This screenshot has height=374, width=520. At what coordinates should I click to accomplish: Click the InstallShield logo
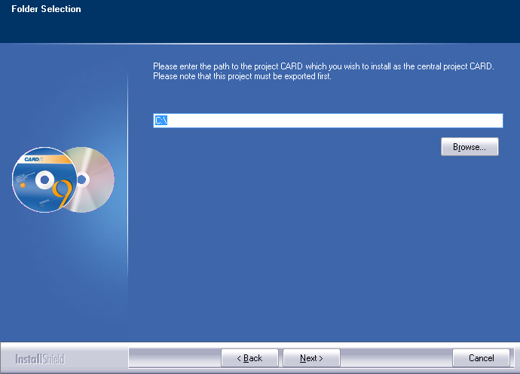[x=40, y=358]
